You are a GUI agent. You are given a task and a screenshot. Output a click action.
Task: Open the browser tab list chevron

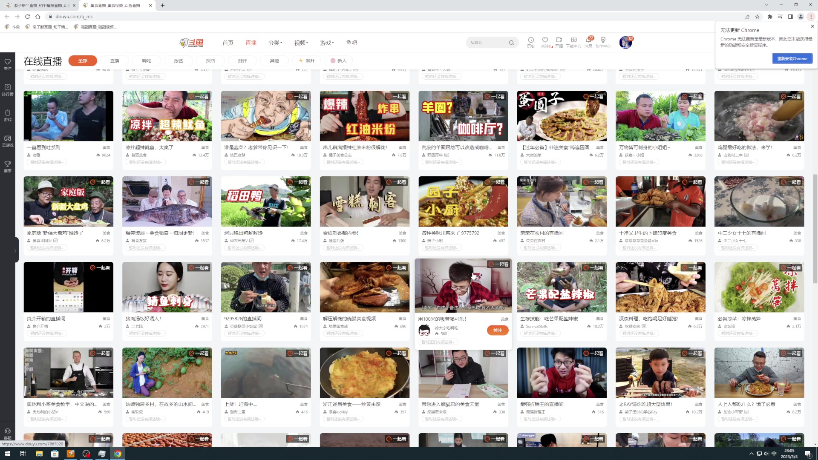point(766,5)
